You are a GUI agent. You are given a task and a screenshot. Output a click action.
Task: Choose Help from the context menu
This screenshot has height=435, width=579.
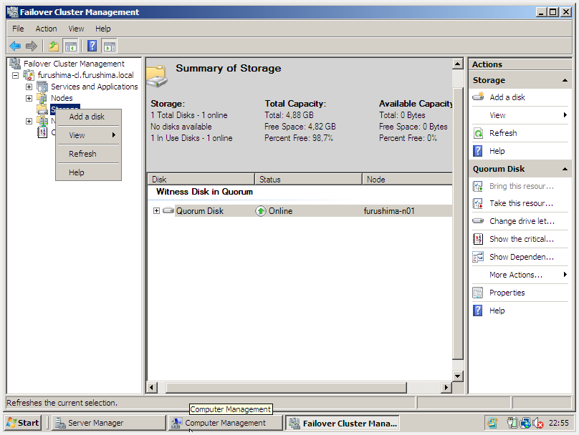pyautogui.click(x=88, y=172)
